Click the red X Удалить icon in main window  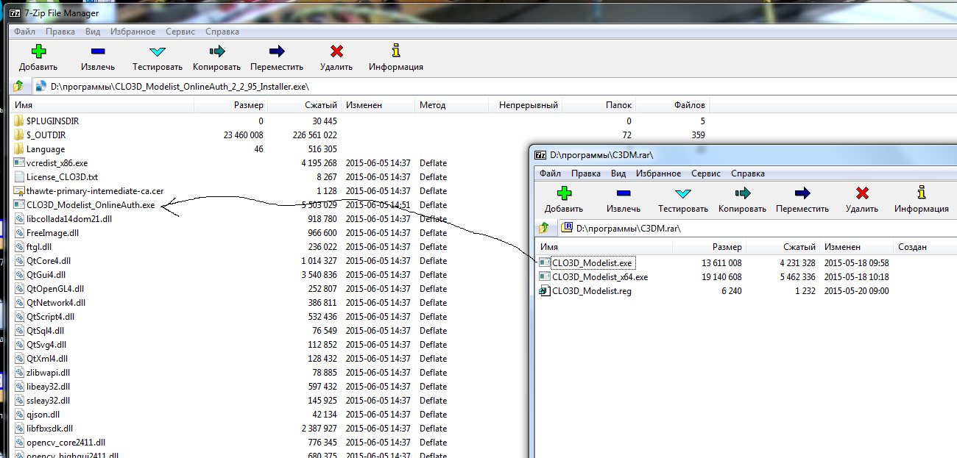click(336, 51)
